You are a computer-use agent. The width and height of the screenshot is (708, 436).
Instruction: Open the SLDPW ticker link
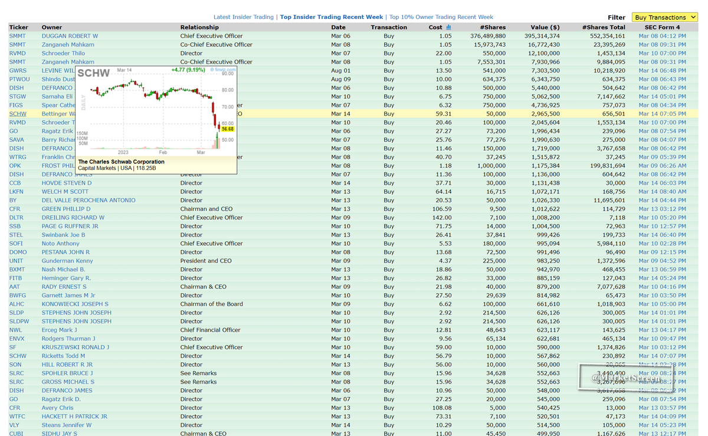19,322
